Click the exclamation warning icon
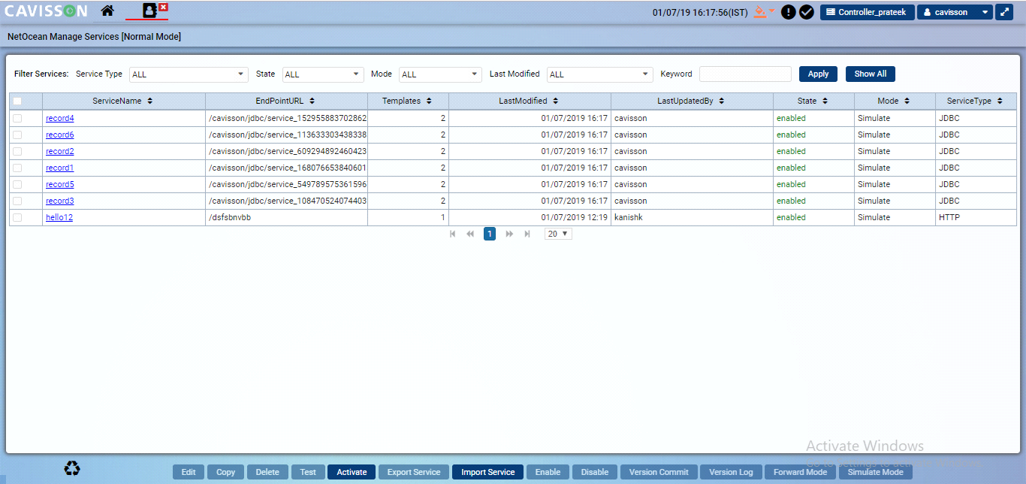The image size is (1026, 484). [789, 12]
